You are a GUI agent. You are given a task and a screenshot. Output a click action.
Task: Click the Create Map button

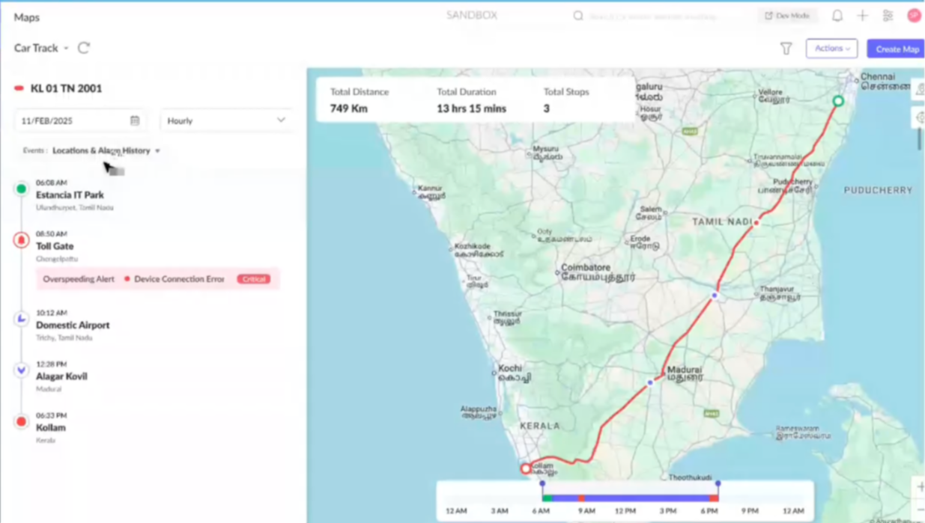(x=897, y=49)
